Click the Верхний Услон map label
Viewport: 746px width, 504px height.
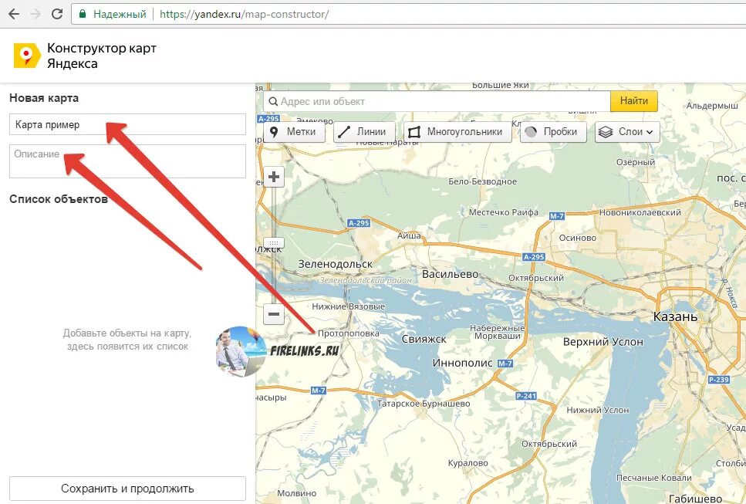point(603,342)
